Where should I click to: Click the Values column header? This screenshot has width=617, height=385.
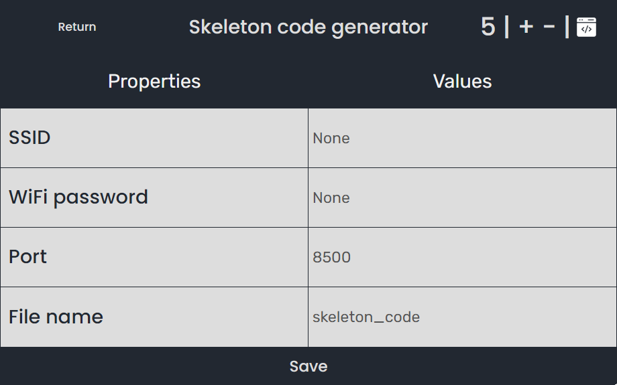coord(462,81)
